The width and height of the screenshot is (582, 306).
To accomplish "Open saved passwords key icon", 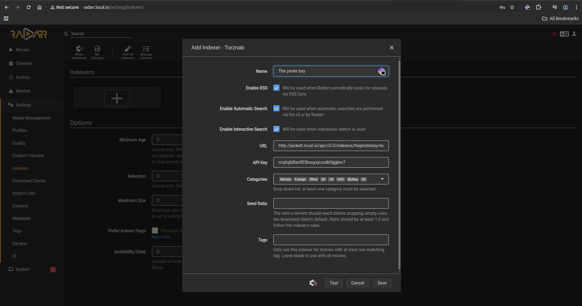I will (502, 7).
